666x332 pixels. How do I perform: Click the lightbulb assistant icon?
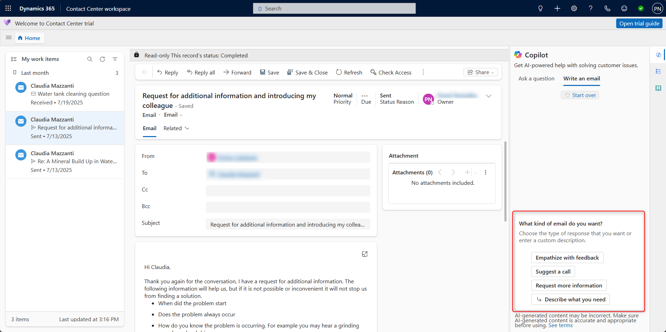tap(540, 8)
